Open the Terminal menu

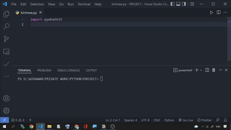(x=84, y=4)
